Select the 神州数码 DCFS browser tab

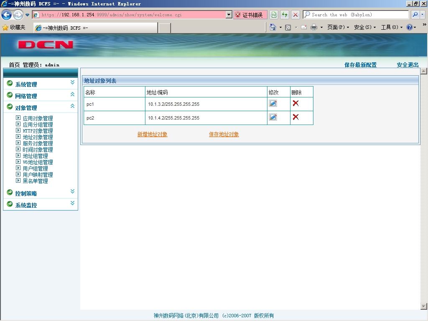coord(96,28)
